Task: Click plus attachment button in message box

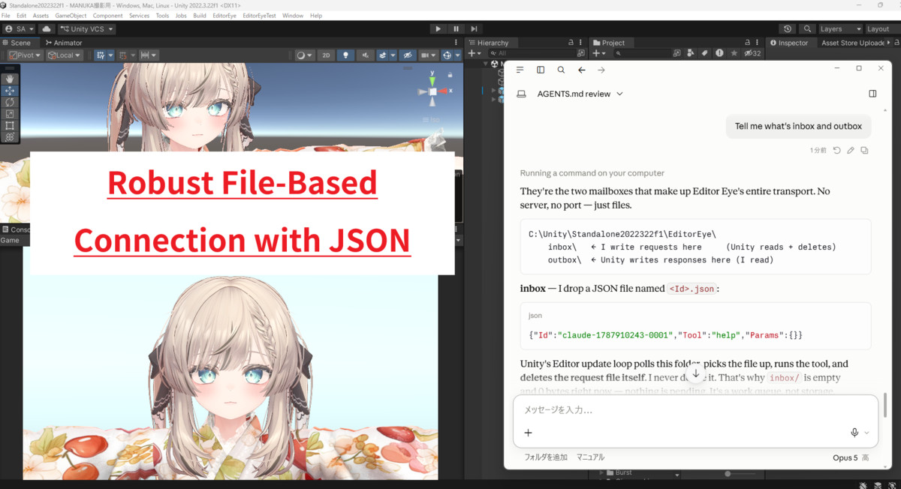Action: tap(528, 433)
